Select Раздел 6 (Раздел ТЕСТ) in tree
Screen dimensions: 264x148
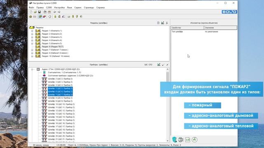pyautogui.click(x=53, y=46)
